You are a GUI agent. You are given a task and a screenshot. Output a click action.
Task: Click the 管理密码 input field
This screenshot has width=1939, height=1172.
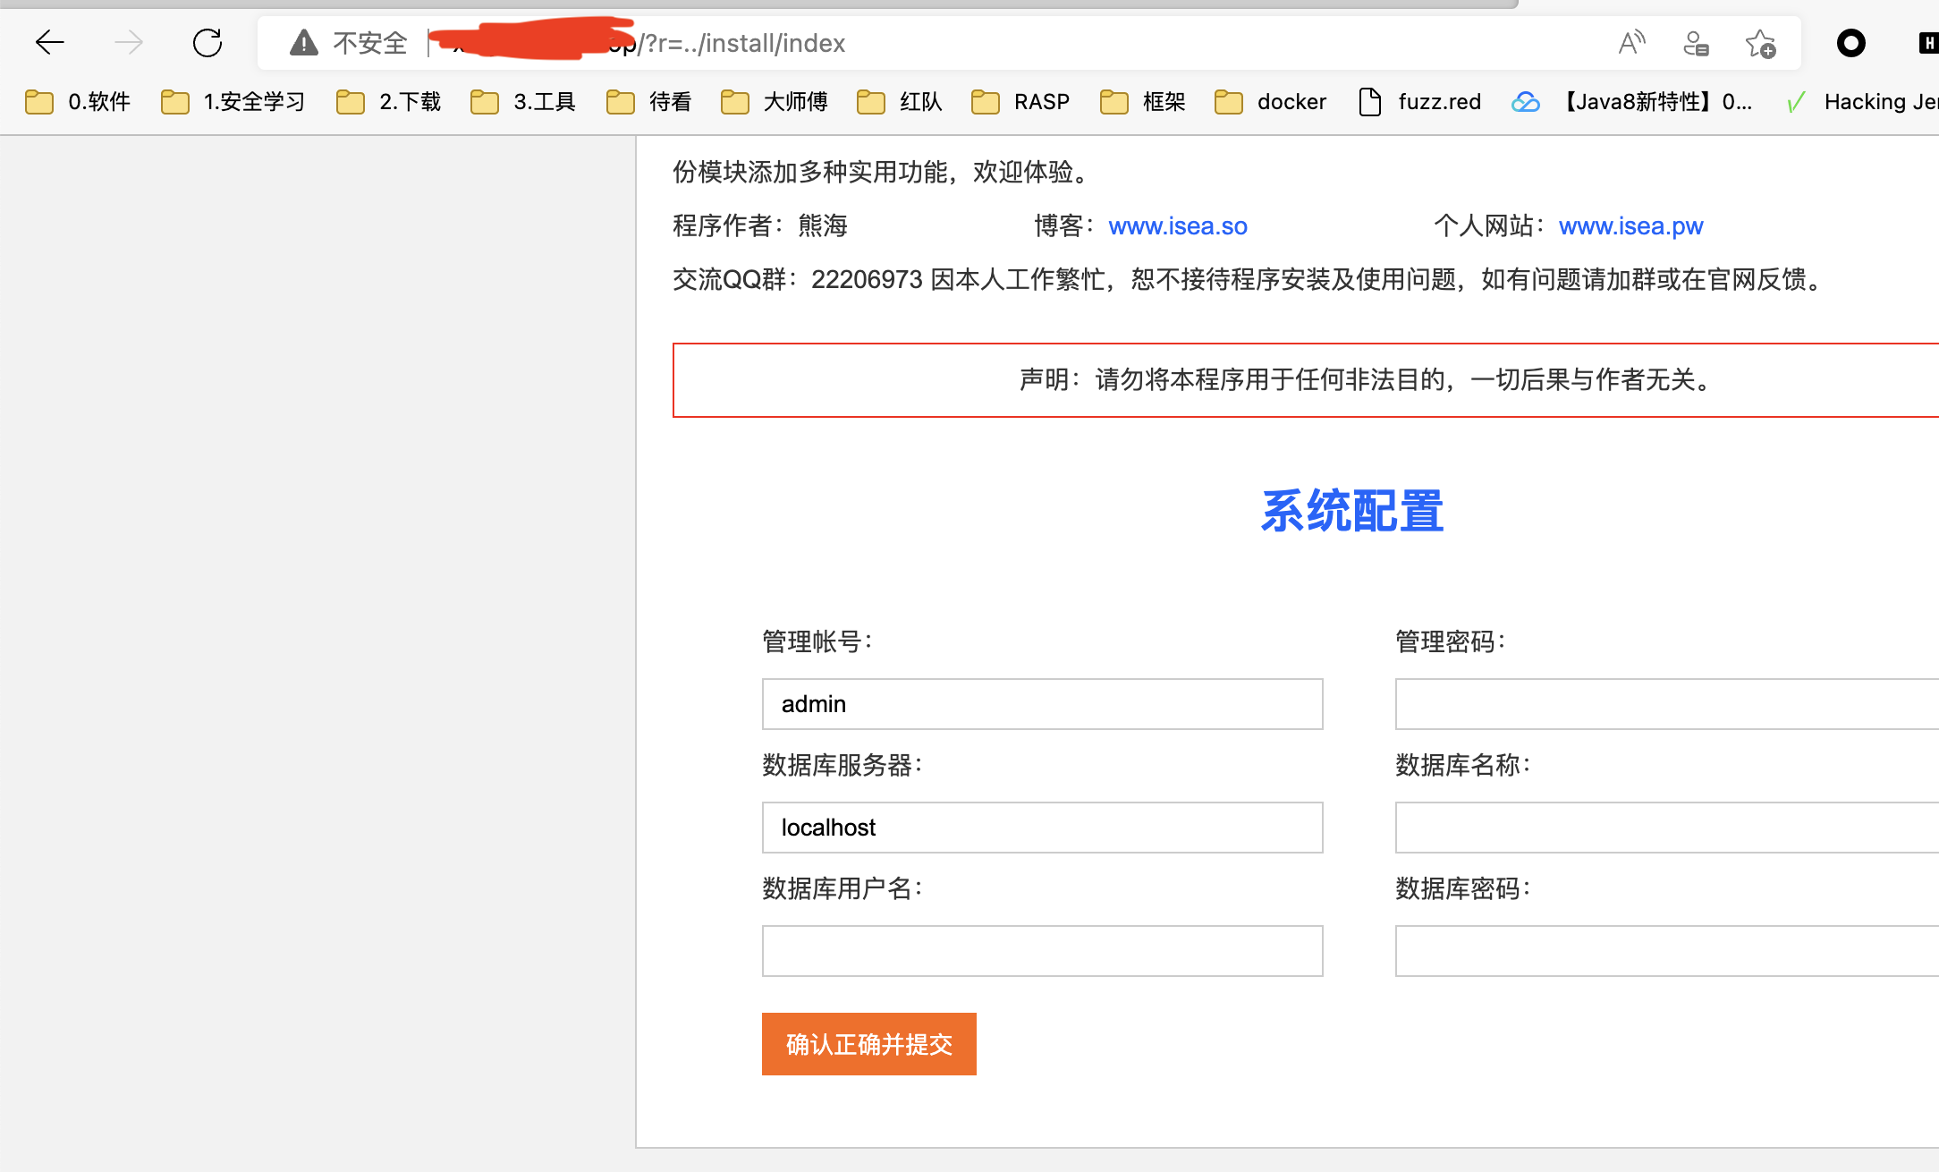pyautogui.click(x=1667, y=704)
